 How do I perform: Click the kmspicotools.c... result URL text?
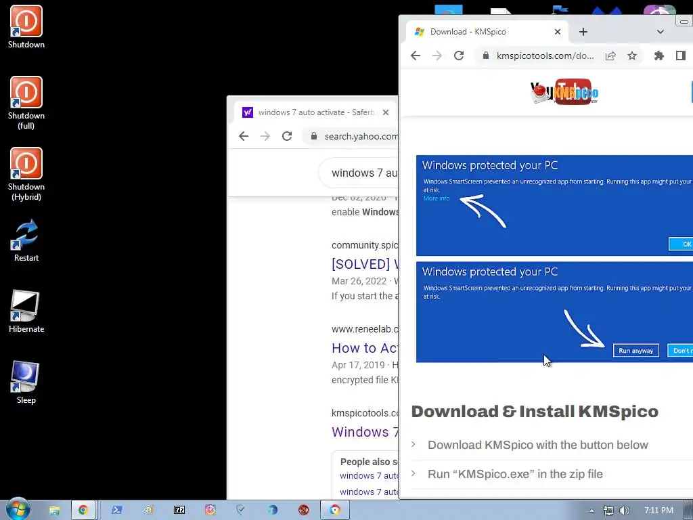[365, 413]
